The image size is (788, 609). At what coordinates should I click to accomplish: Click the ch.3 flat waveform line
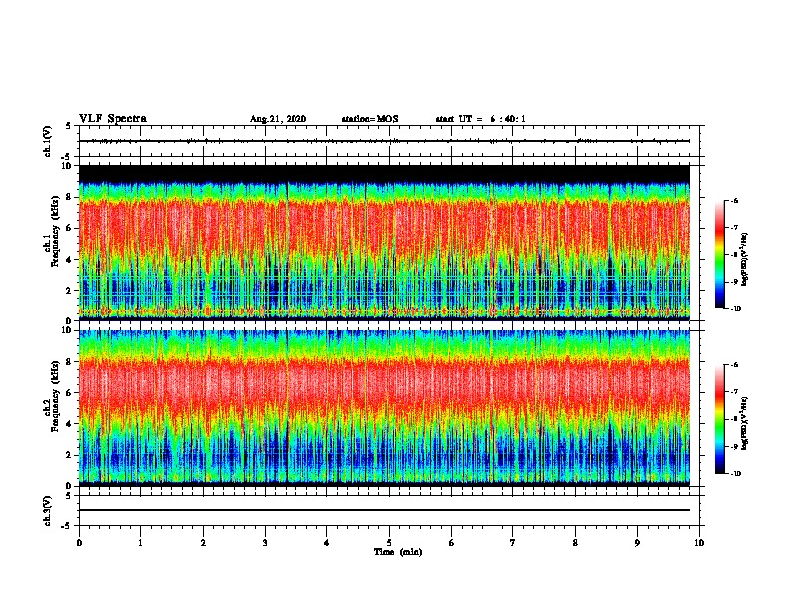[384, 510]
